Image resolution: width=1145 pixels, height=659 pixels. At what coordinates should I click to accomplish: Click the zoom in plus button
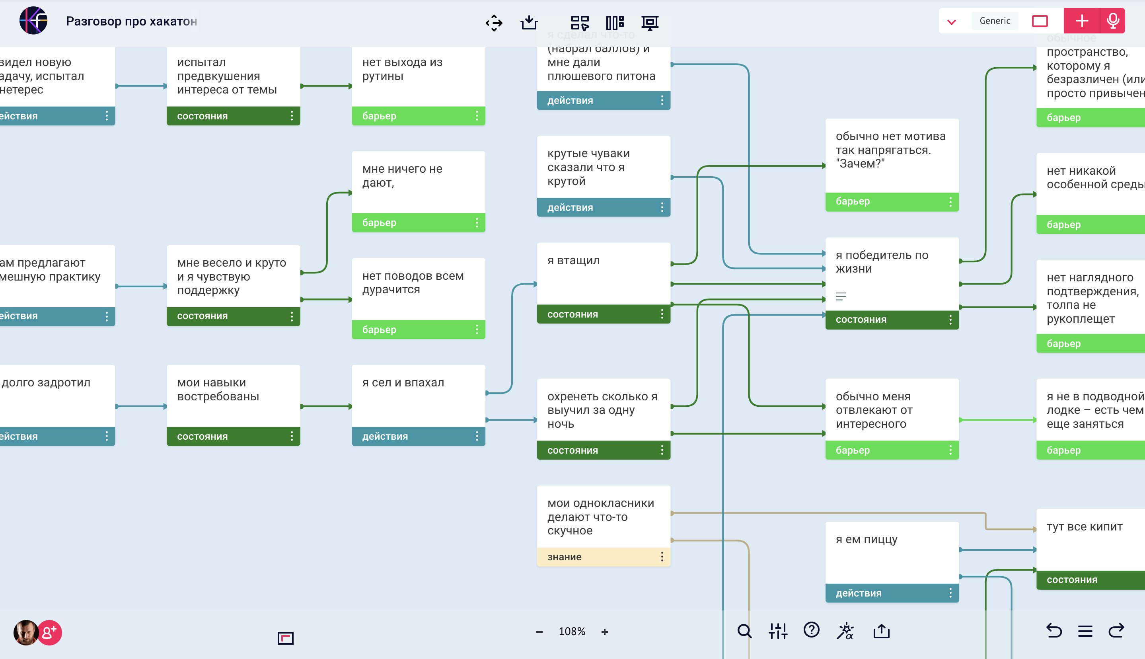pos(604,632)
